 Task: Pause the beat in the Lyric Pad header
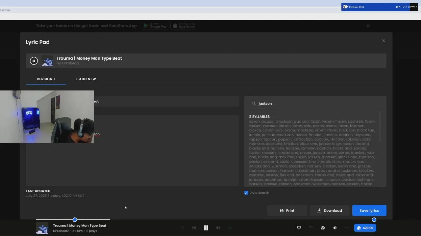tap(34, 61)
